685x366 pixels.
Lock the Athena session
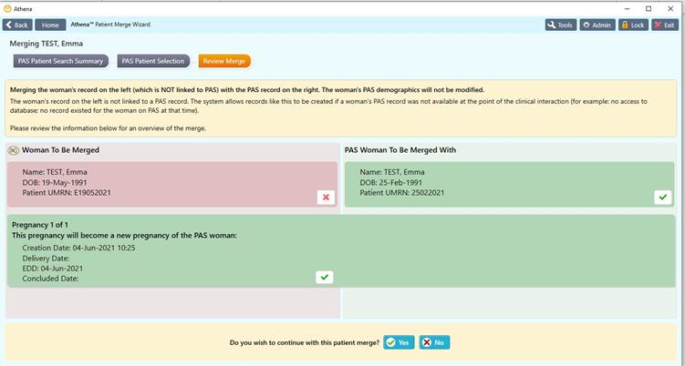(x=633, y=25)
